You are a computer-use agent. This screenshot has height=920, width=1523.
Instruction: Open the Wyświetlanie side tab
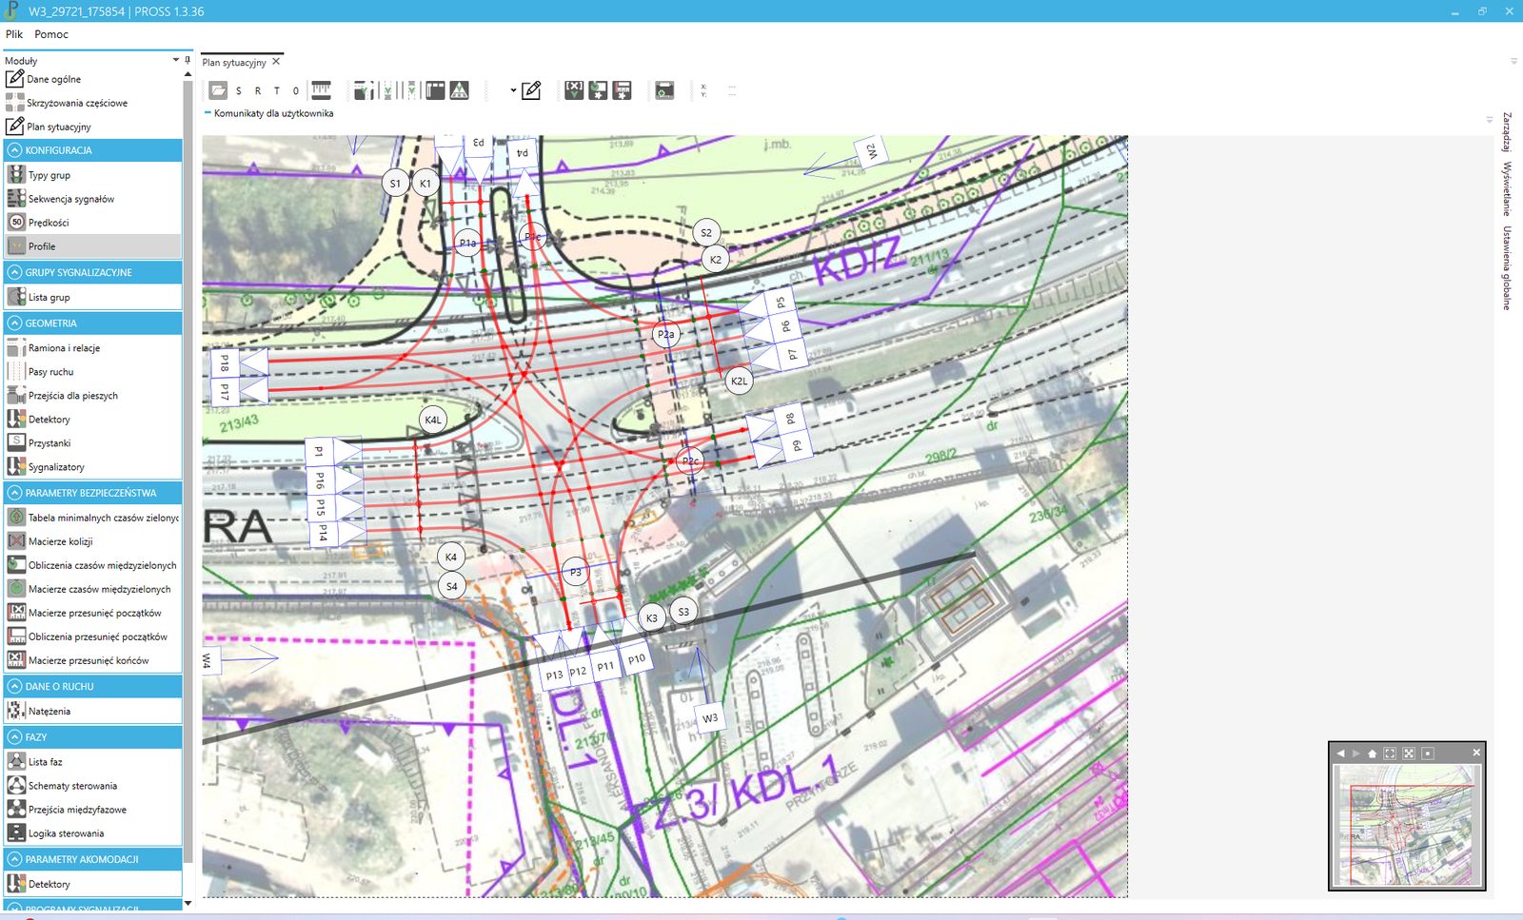click(x=1506, y=189)
